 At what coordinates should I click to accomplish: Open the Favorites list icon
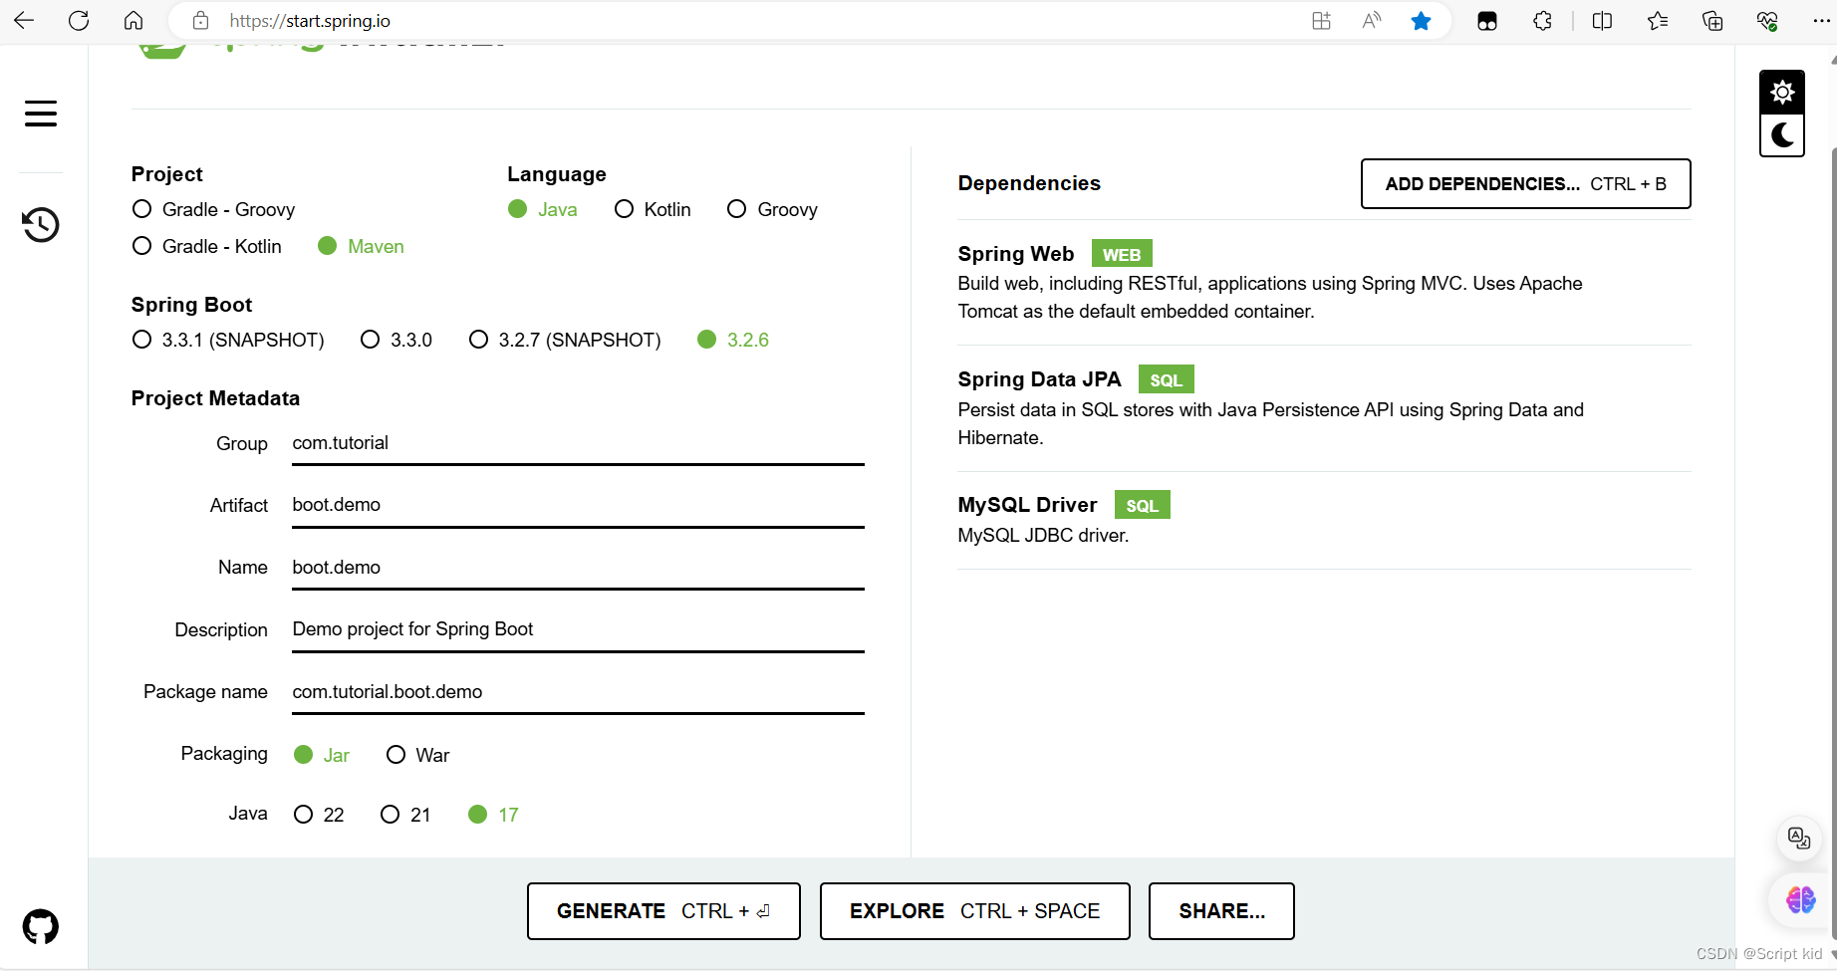click(1658, 21)
